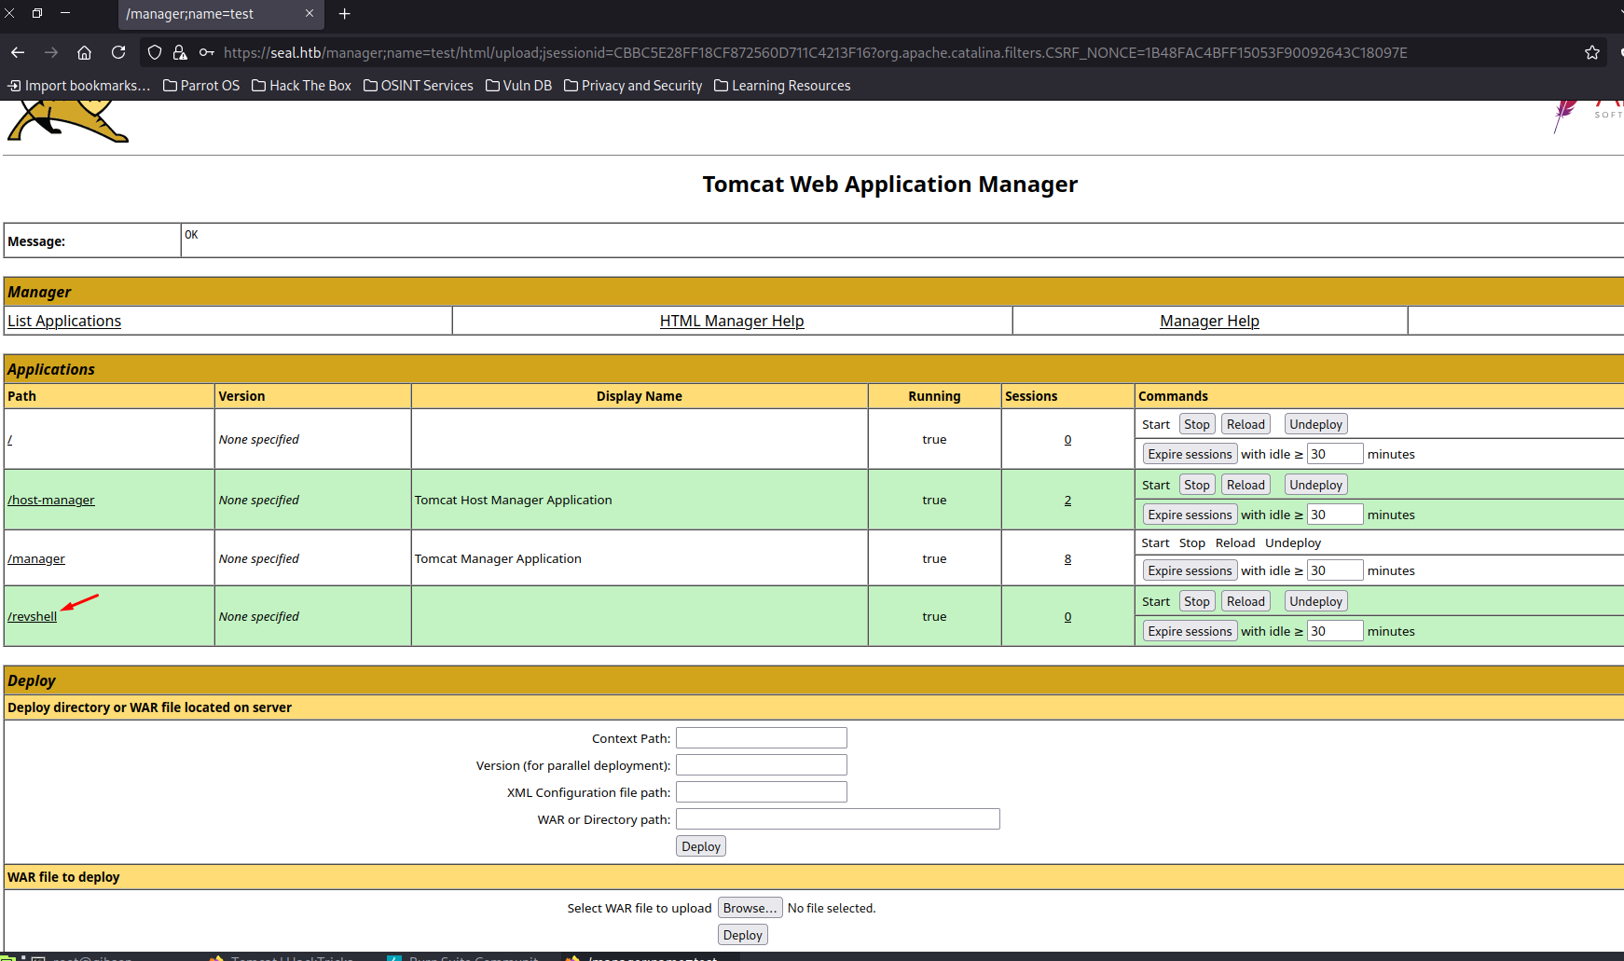Close the /manager;name=test tab
Image resolution: width=1624 pixels, height=961 pixels.
pos(310,14)
